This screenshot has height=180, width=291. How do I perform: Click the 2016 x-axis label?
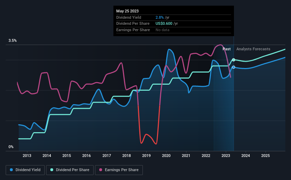86,156
